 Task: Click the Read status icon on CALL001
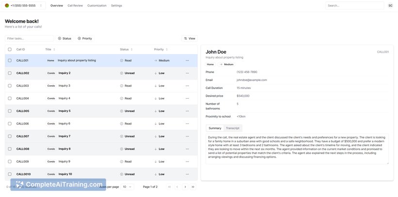pyautogui.click(x=121, y=61)
